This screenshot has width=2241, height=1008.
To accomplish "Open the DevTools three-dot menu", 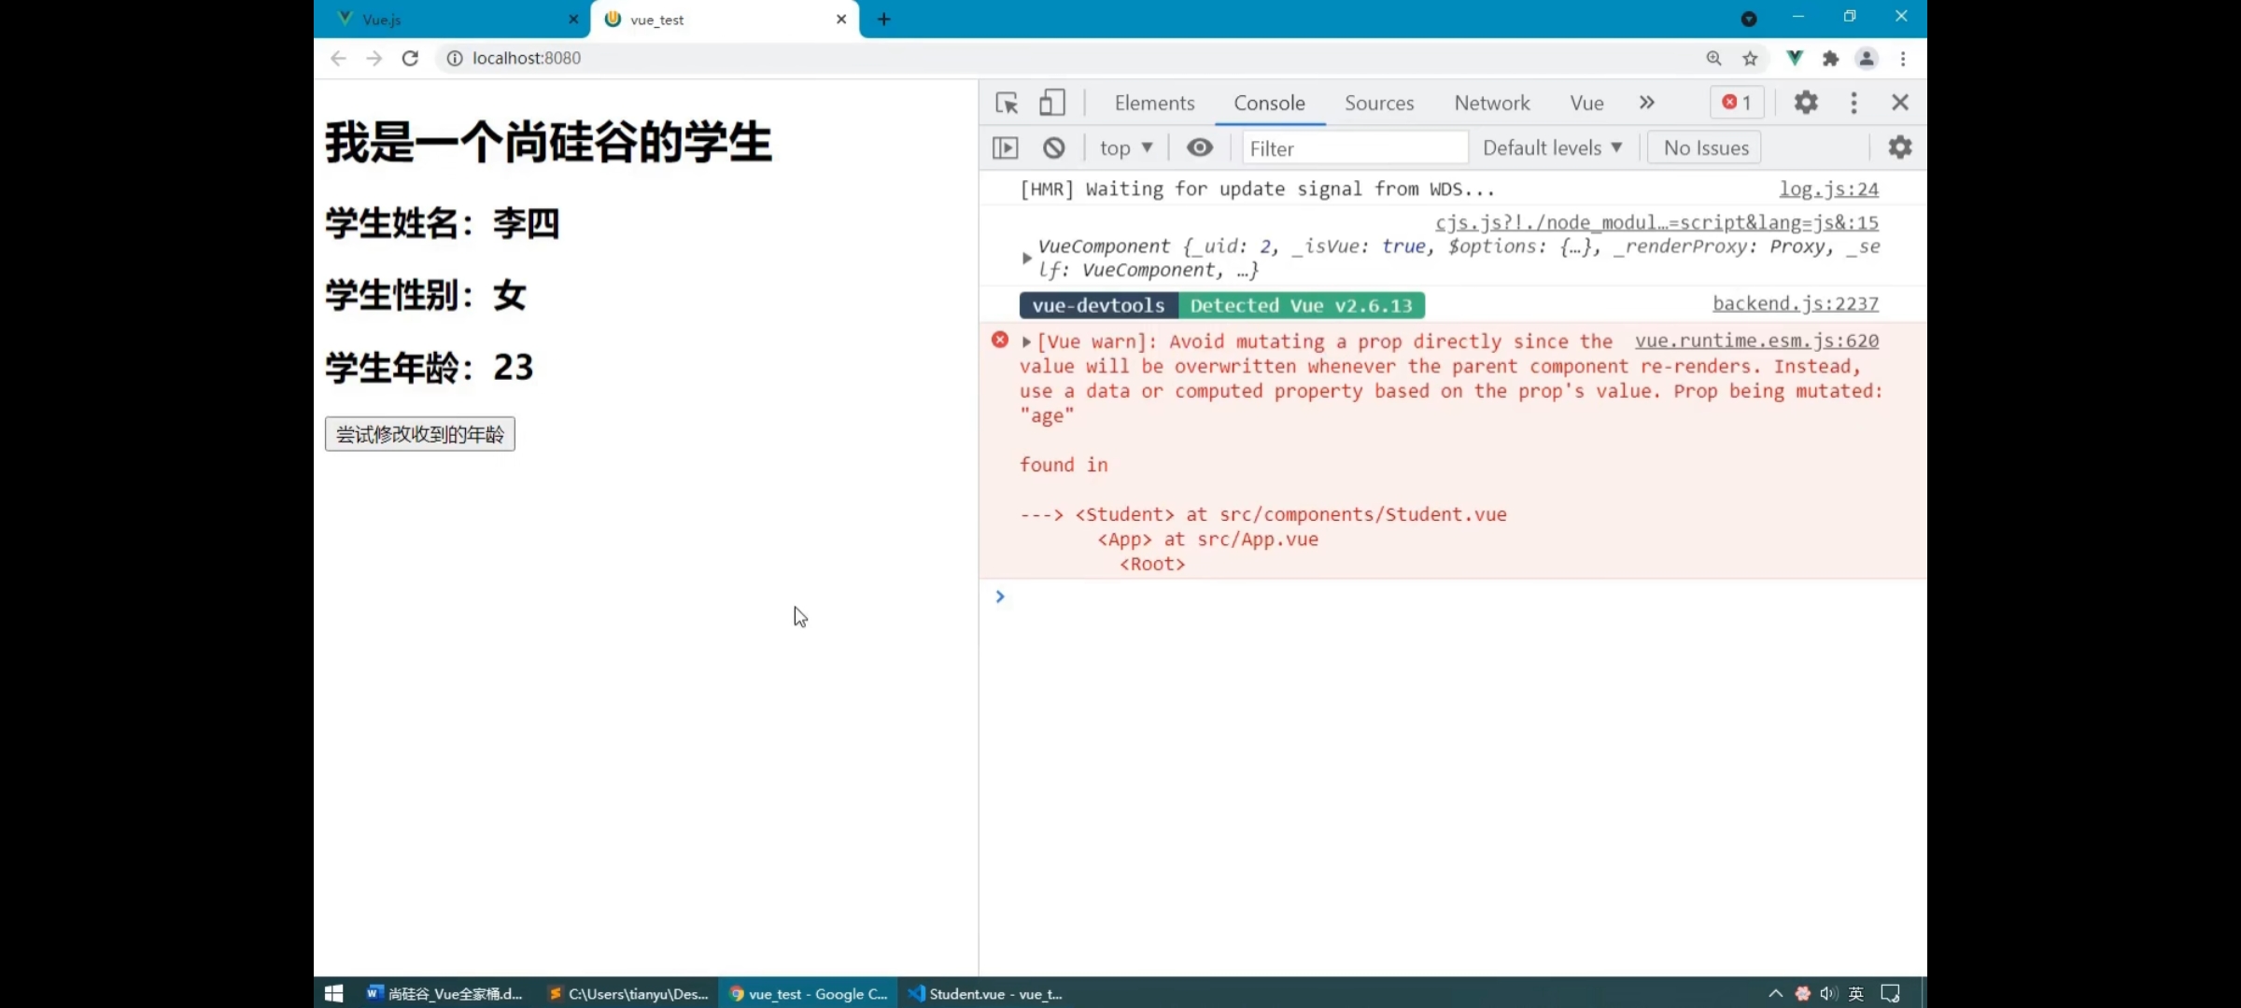I will click(1853, 103).
